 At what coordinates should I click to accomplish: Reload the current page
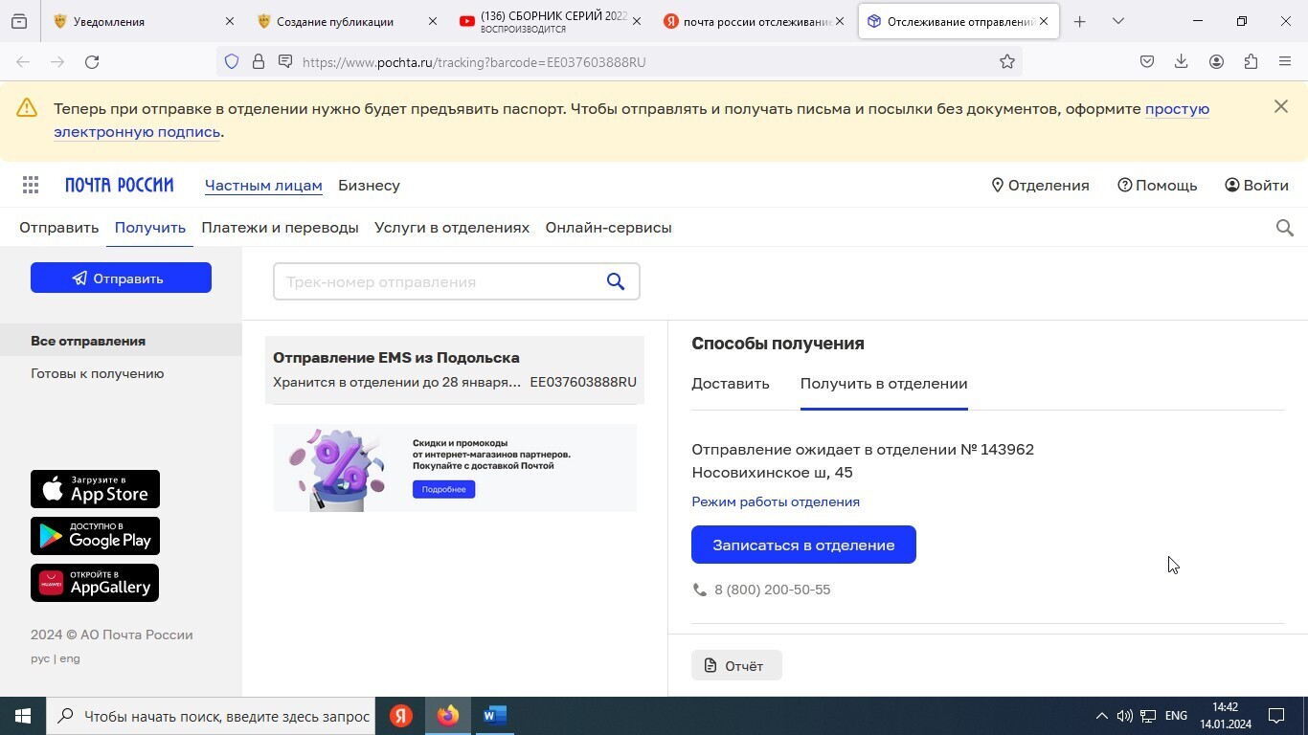(92, 62)
